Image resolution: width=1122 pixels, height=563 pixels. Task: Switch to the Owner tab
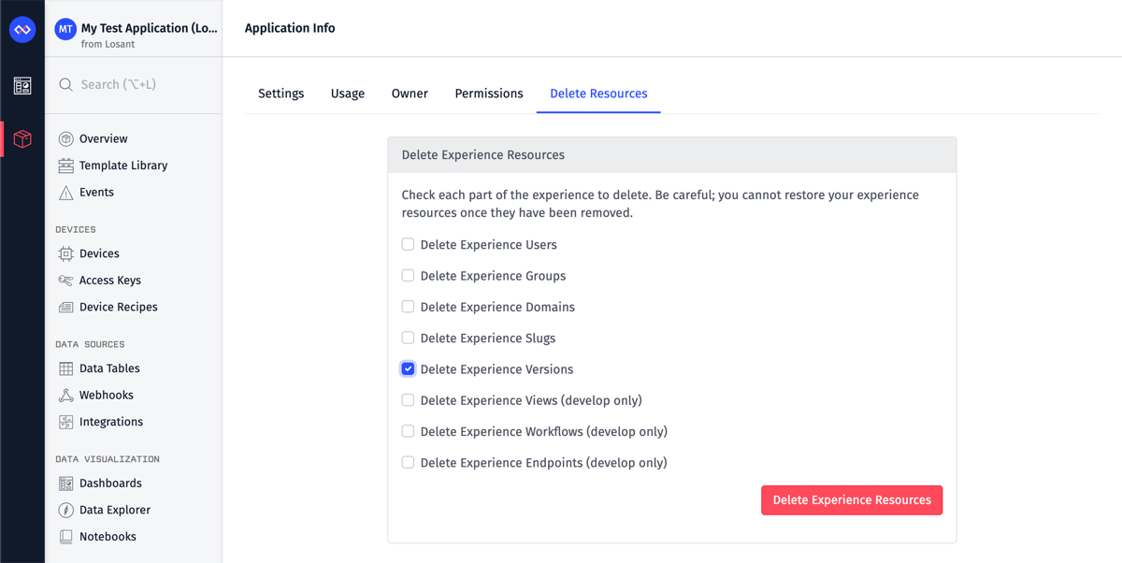(410, 94)
